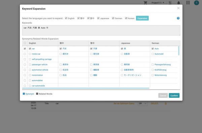Check the motor-car synonym checkbox
202x133 pixels.
(30, 54)
